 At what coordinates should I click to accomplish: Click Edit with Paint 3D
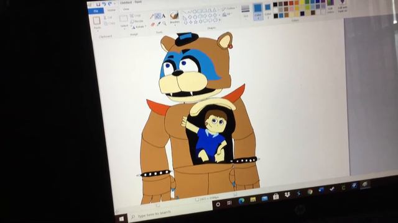click(343, 6)
